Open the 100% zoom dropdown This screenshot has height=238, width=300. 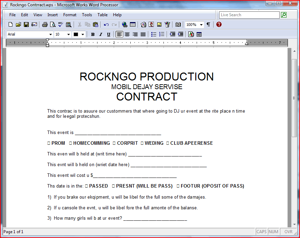point(201,25)
